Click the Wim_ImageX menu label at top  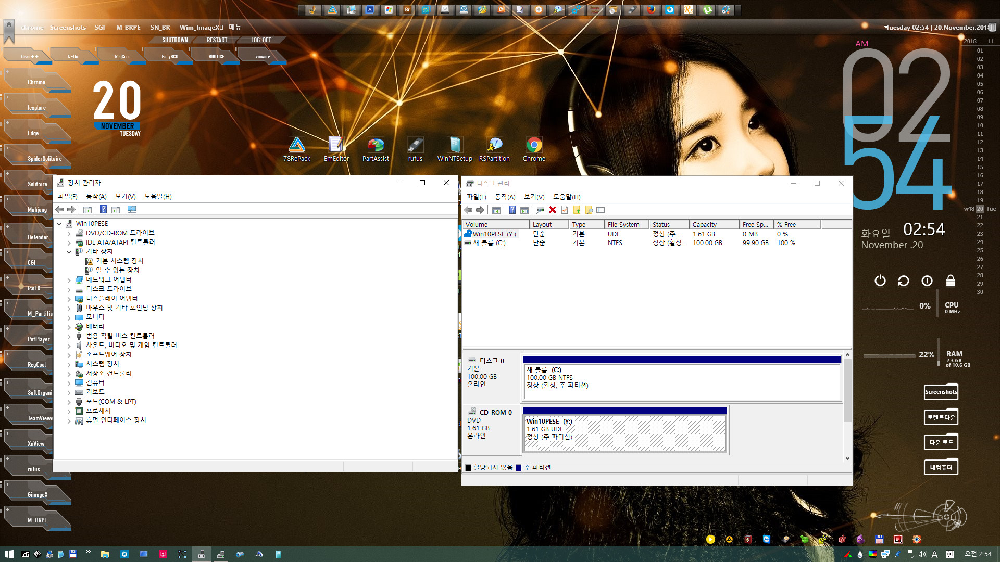click(x=201, y=28)
